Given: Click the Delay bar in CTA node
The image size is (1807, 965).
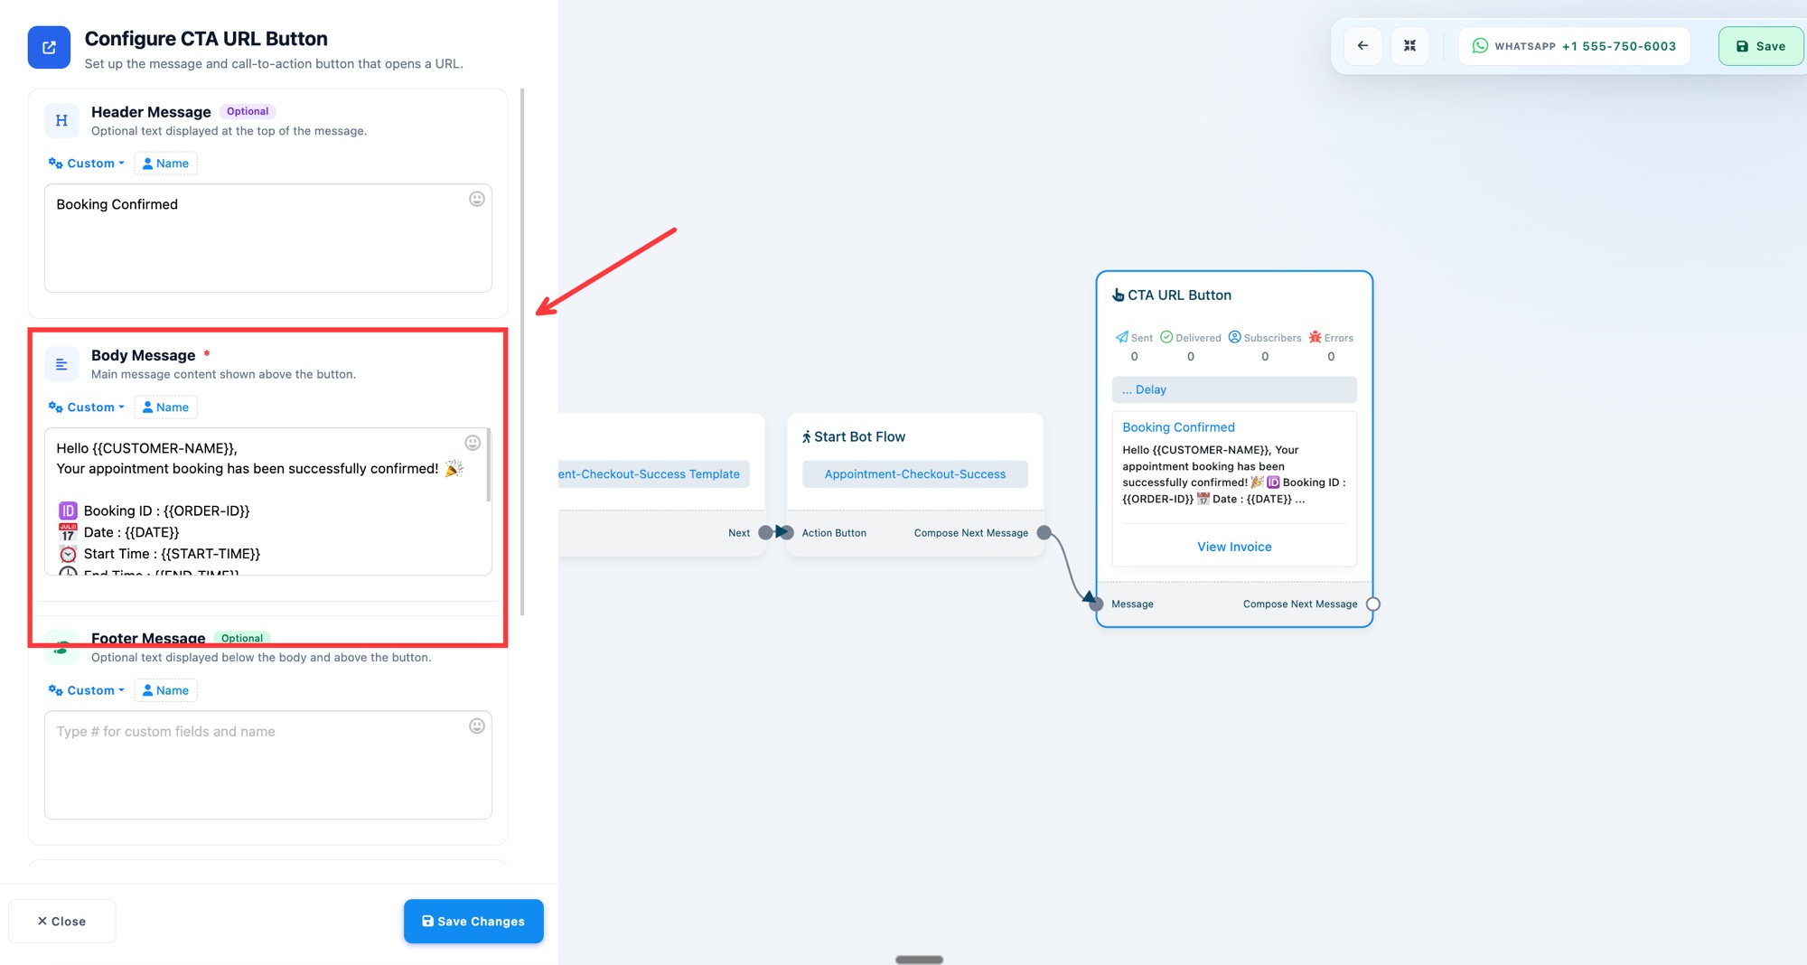Looking at the screenshot, I should 1234,389.
